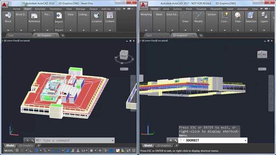Click the Selection panel icon
Viewport: 276px width, 155px height.
pyautogui.click(x=251, y=15)
